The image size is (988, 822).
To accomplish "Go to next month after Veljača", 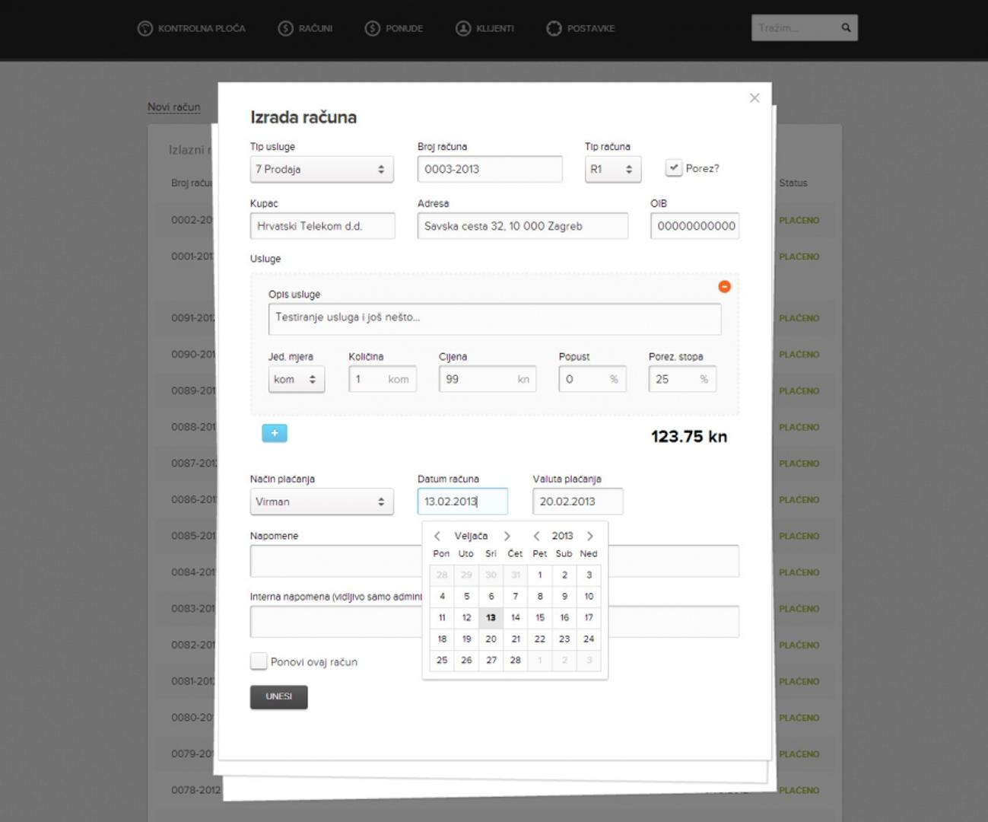I will [x=507, y=536].
